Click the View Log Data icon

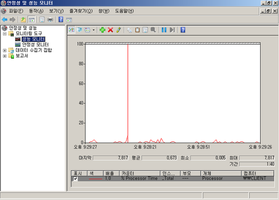(x=79, y=30)
